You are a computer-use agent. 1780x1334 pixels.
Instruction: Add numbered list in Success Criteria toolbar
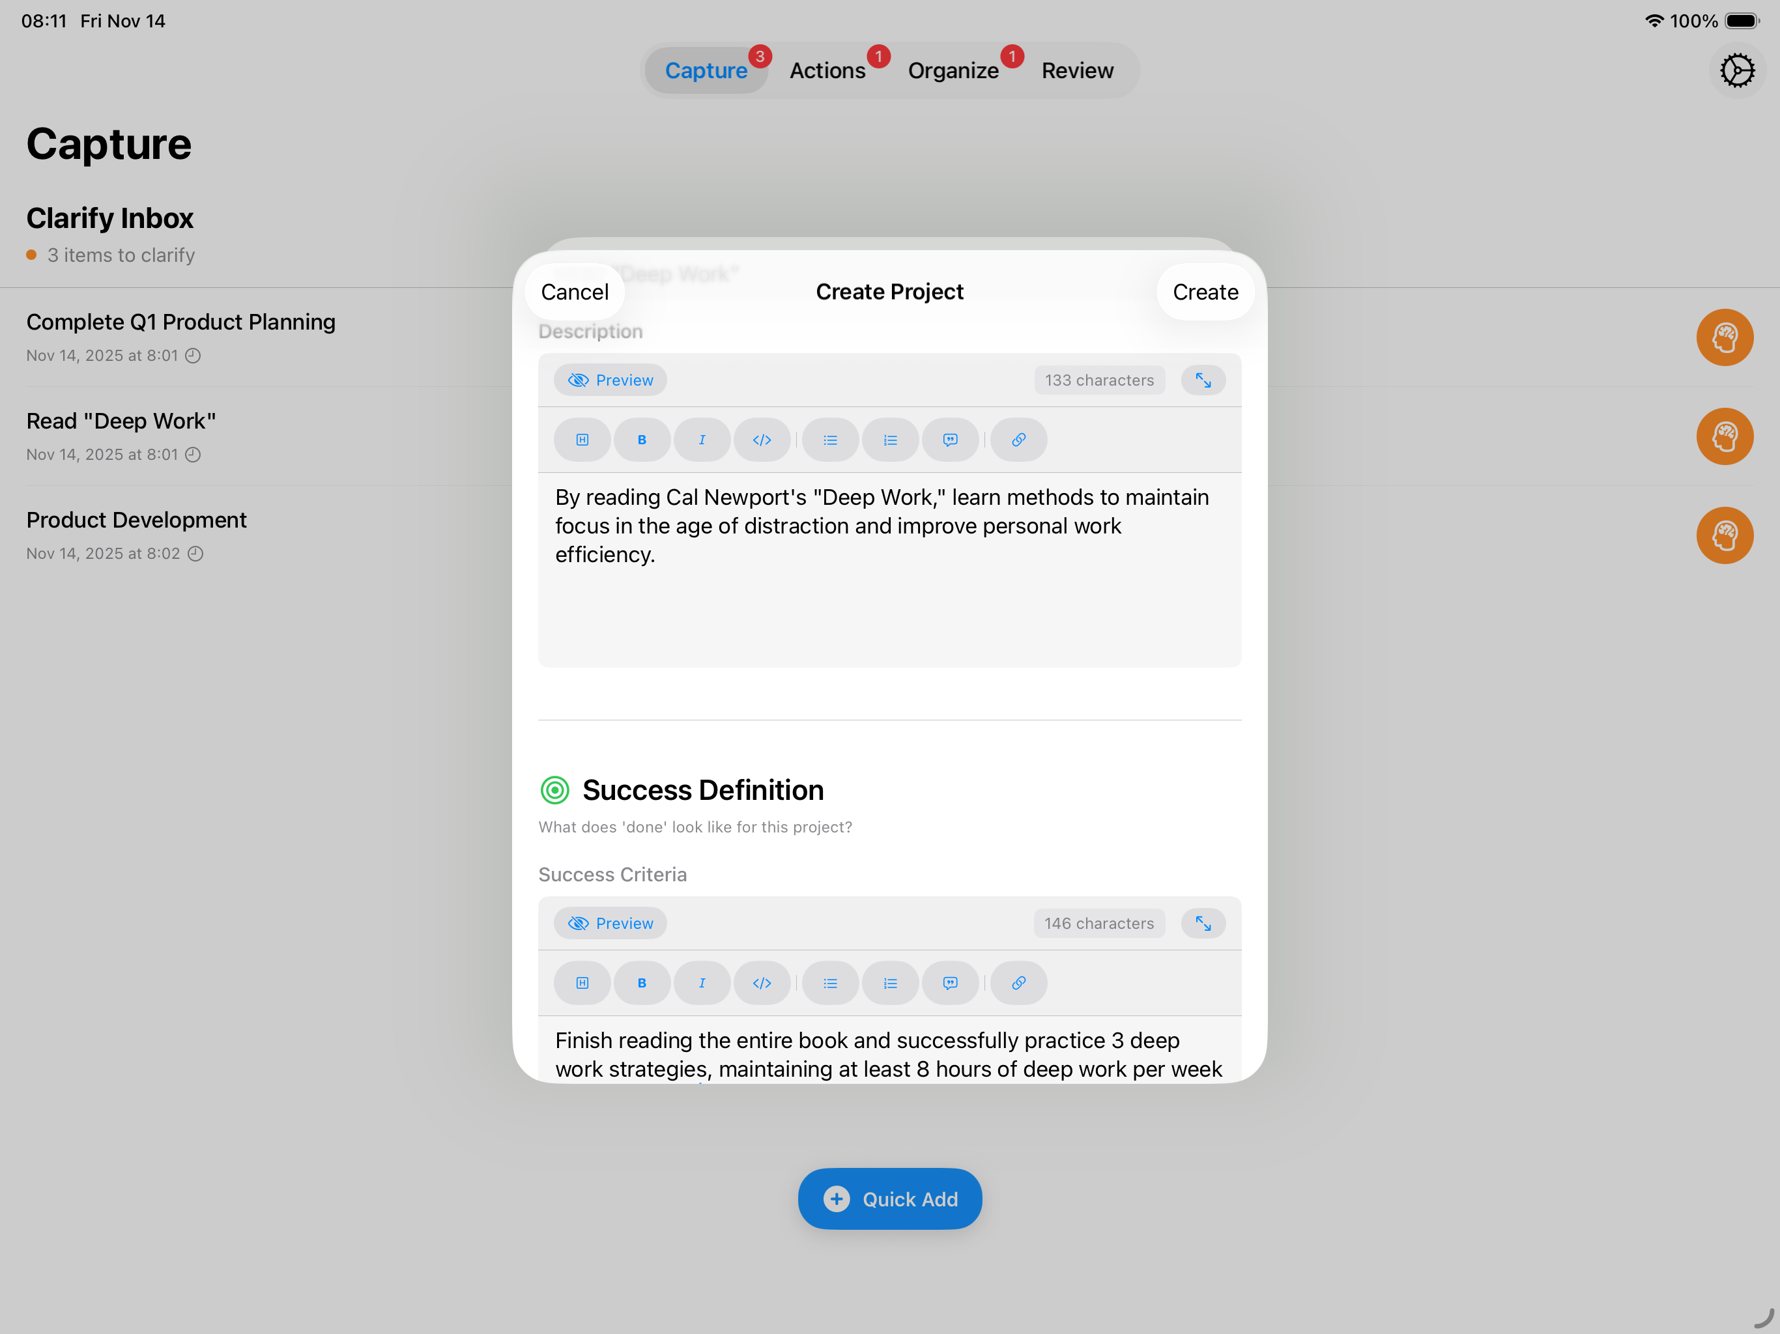(x=890, y=982)
